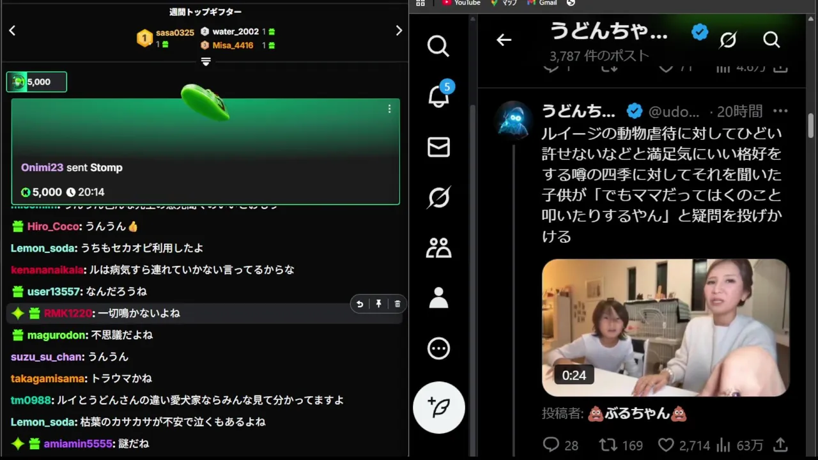818x460 pixels.
Task: Open takagamisama's username in chat
Action: [x=48, y=379]
